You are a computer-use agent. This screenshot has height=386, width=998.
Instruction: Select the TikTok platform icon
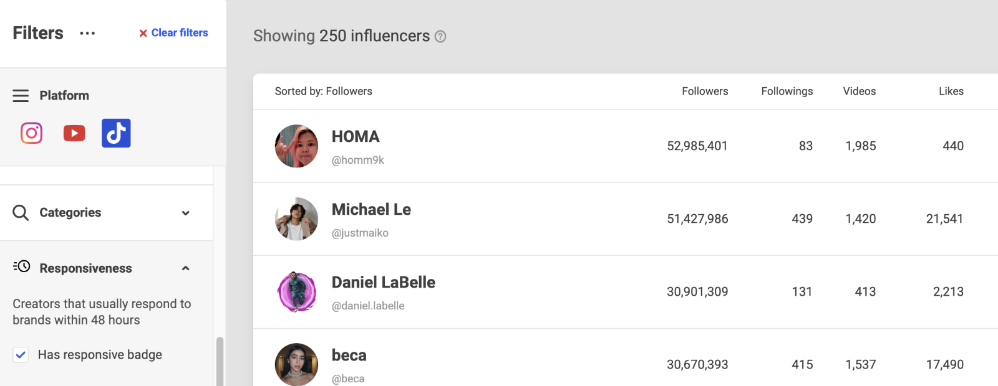(116, 133)
